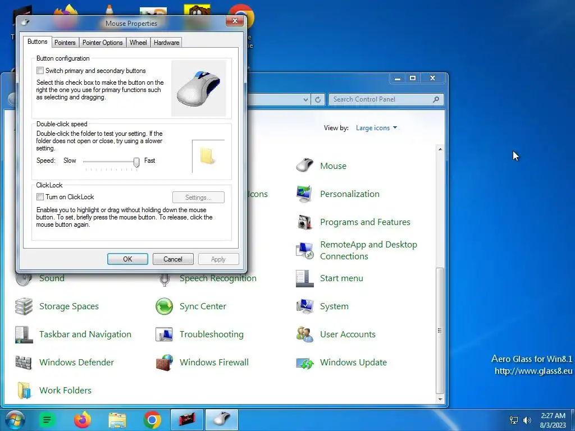Screen dimensions: 575x431
Task: Click the Mouse Properties taskbar button
Action: pos(221,420)
